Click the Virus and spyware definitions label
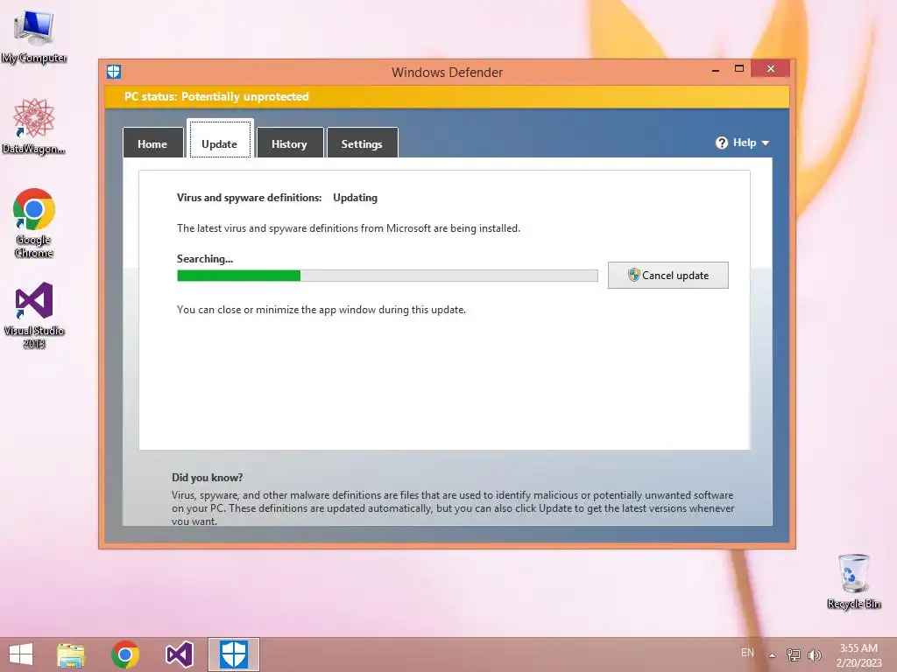This screenshot has height=672, width=897. [x=250, y=198]
